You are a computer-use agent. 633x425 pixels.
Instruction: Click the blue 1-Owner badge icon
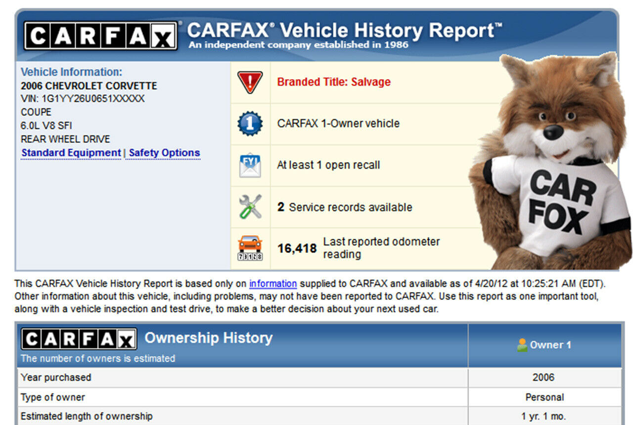click(x=250, y=124)
